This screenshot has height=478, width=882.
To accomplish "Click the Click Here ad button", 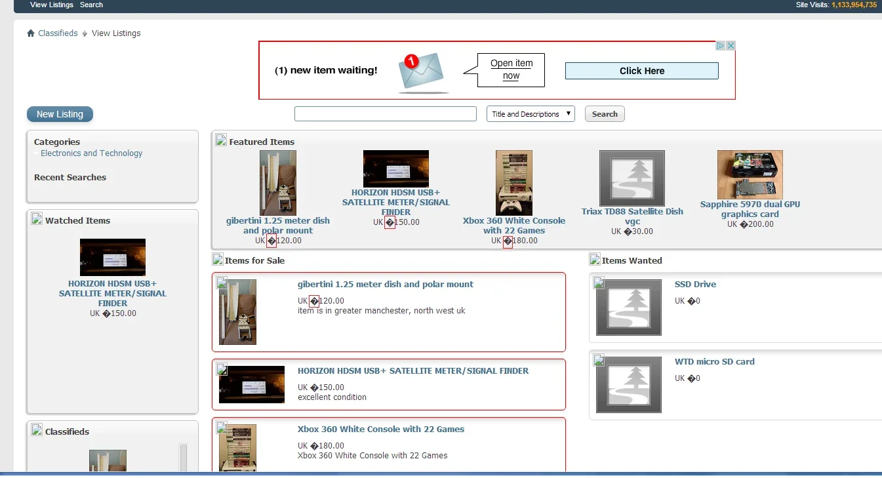I will [642, 71].
